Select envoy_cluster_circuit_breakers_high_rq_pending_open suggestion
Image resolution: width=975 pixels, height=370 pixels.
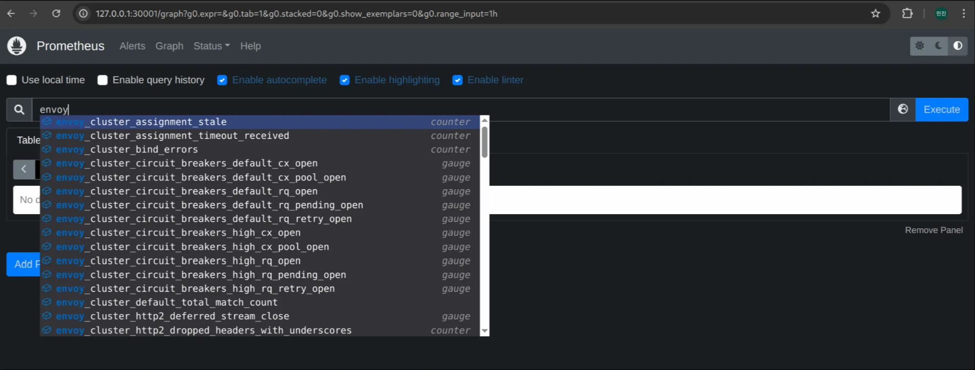pyautogui.click(x=260, y=275)
